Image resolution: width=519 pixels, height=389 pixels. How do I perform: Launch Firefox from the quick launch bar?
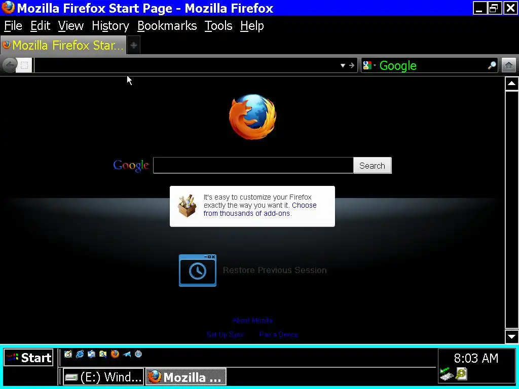[115, 354]
